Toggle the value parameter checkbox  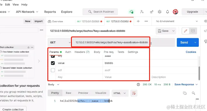(x=53, y=63)
